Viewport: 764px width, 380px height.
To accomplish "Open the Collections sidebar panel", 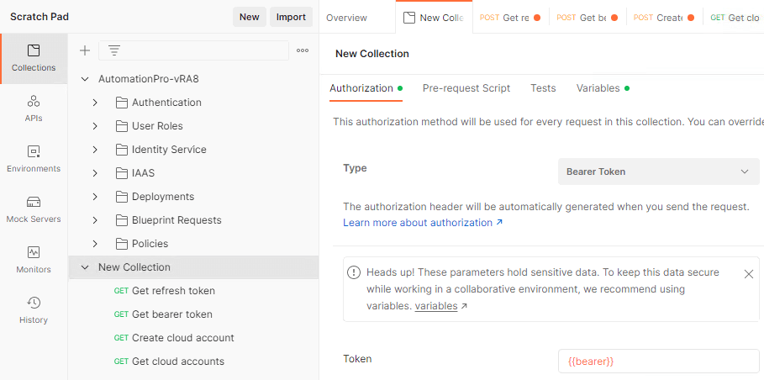I will [x=34, y=58].
